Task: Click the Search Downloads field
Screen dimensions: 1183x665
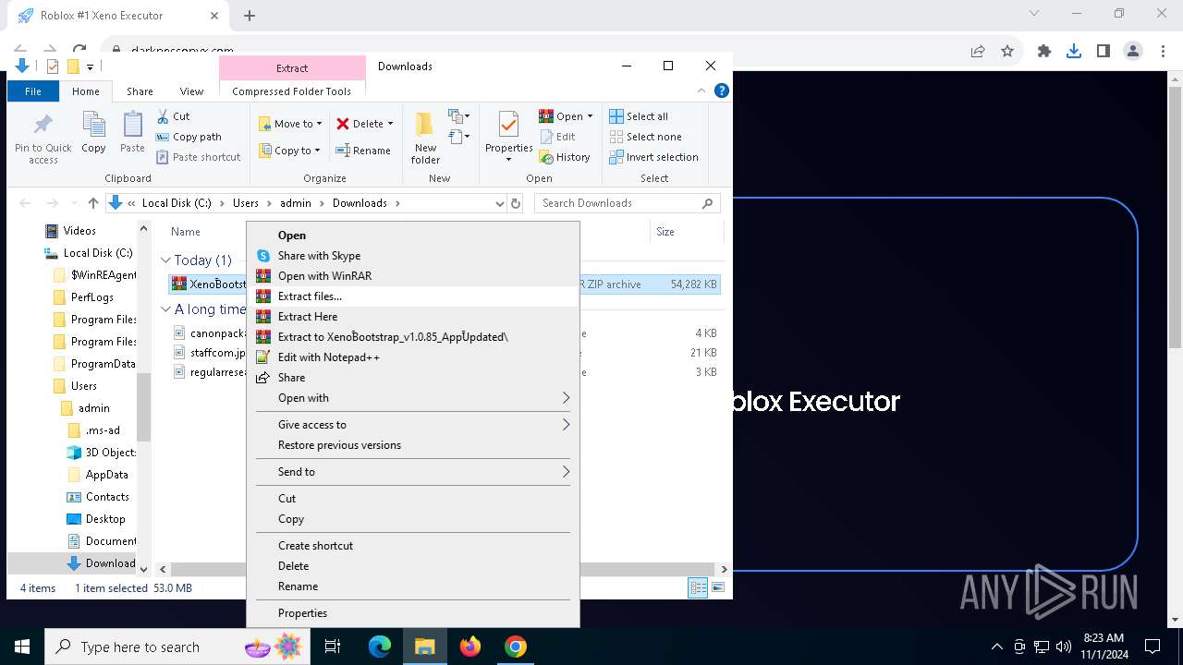Action: pos(628,203)
